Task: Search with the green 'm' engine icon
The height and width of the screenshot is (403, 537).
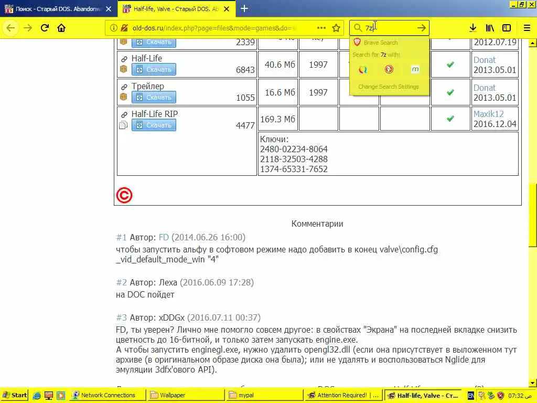Action: click(415, 70)
